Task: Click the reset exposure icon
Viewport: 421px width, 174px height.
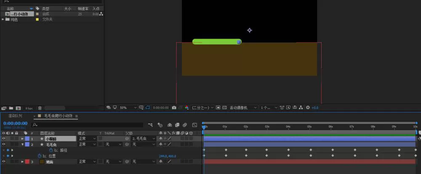Action: [x=308, y=108]
